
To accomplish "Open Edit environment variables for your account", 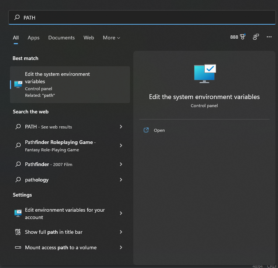I will 70,213.
